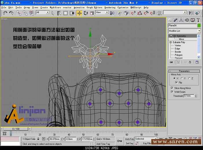The width and height of the screenshot is (203, 150).
Task: Disable Slice Along Mirror checkbox
Action: coord(173,88)
